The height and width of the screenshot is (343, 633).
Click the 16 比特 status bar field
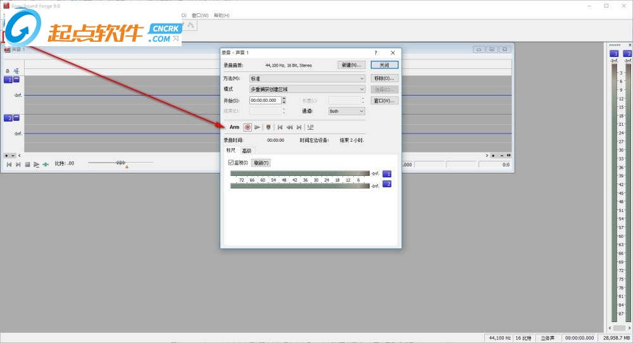click(x=523, y=338)
